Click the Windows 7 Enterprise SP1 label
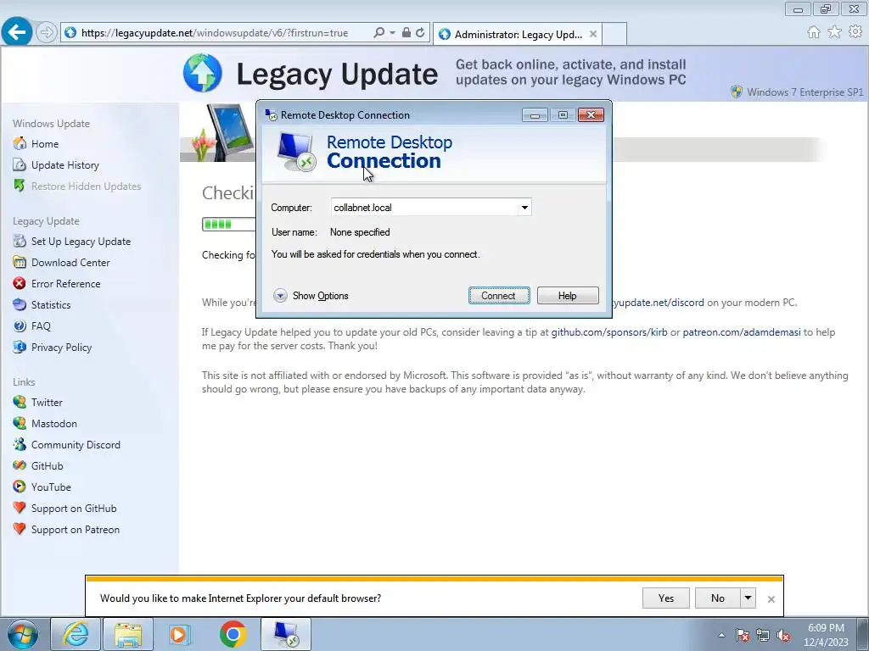Viewport: 869px width, 651px height. pos(805,92)
